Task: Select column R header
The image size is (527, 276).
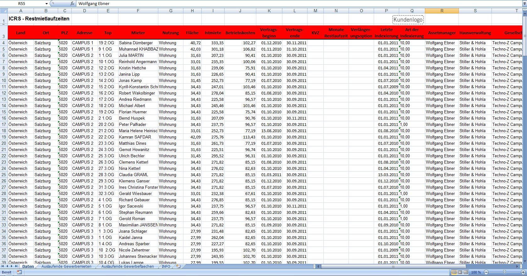Action: tap(442, 11)
